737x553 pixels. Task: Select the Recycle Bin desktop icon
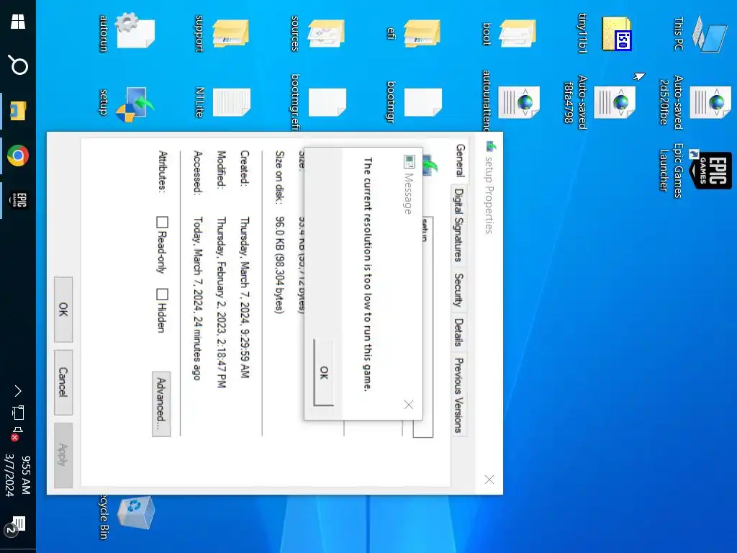point(127,516)
